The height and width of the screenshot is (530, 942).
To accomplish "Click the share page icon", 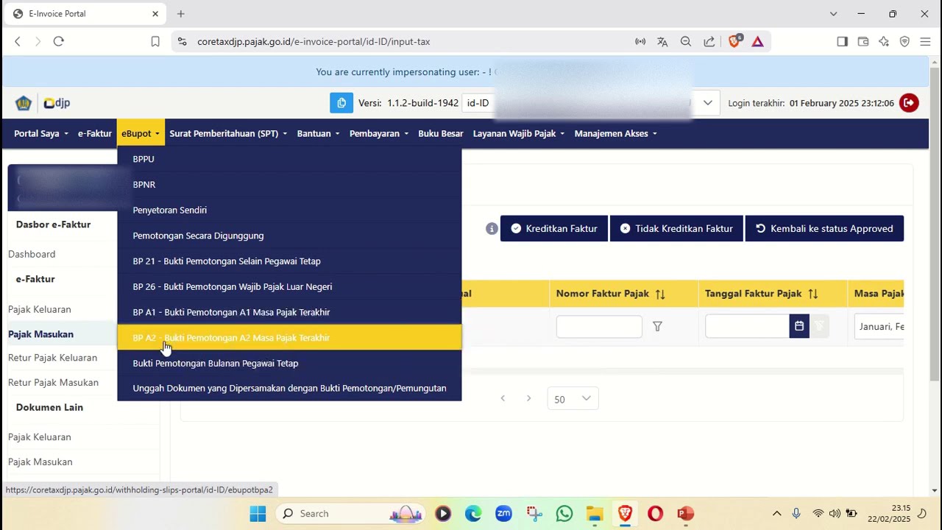I will pyautogui.click(x=709, y=41).
